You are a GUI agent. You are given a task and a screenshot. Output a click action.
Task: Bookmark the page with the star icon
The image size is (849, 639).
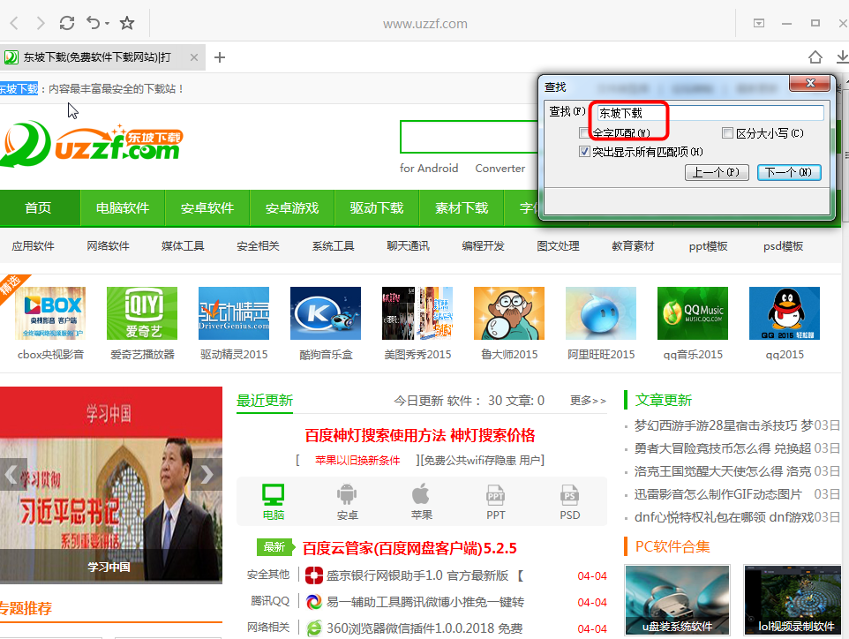(x=127, y=23)
